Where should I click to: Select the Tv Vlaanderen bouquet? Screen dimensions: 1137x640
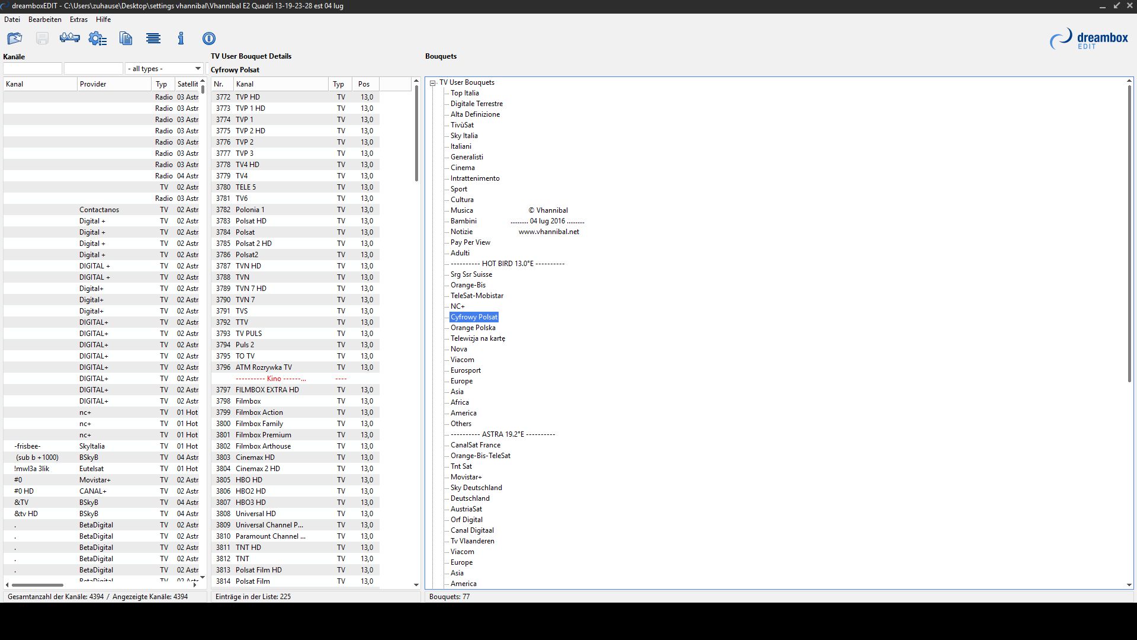473,541
